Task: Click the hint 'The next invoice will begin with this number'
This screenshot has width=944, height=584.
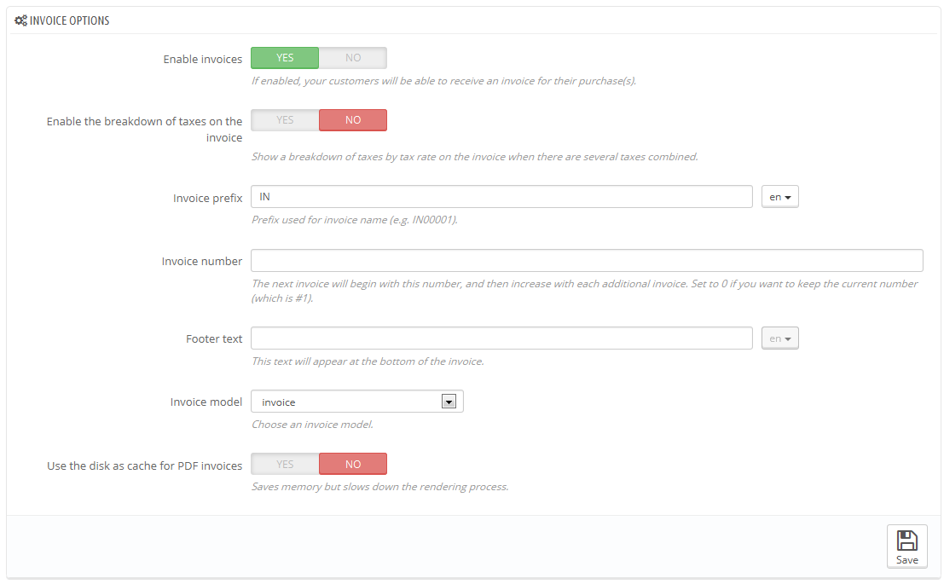Action: click(x=585, y=291)
